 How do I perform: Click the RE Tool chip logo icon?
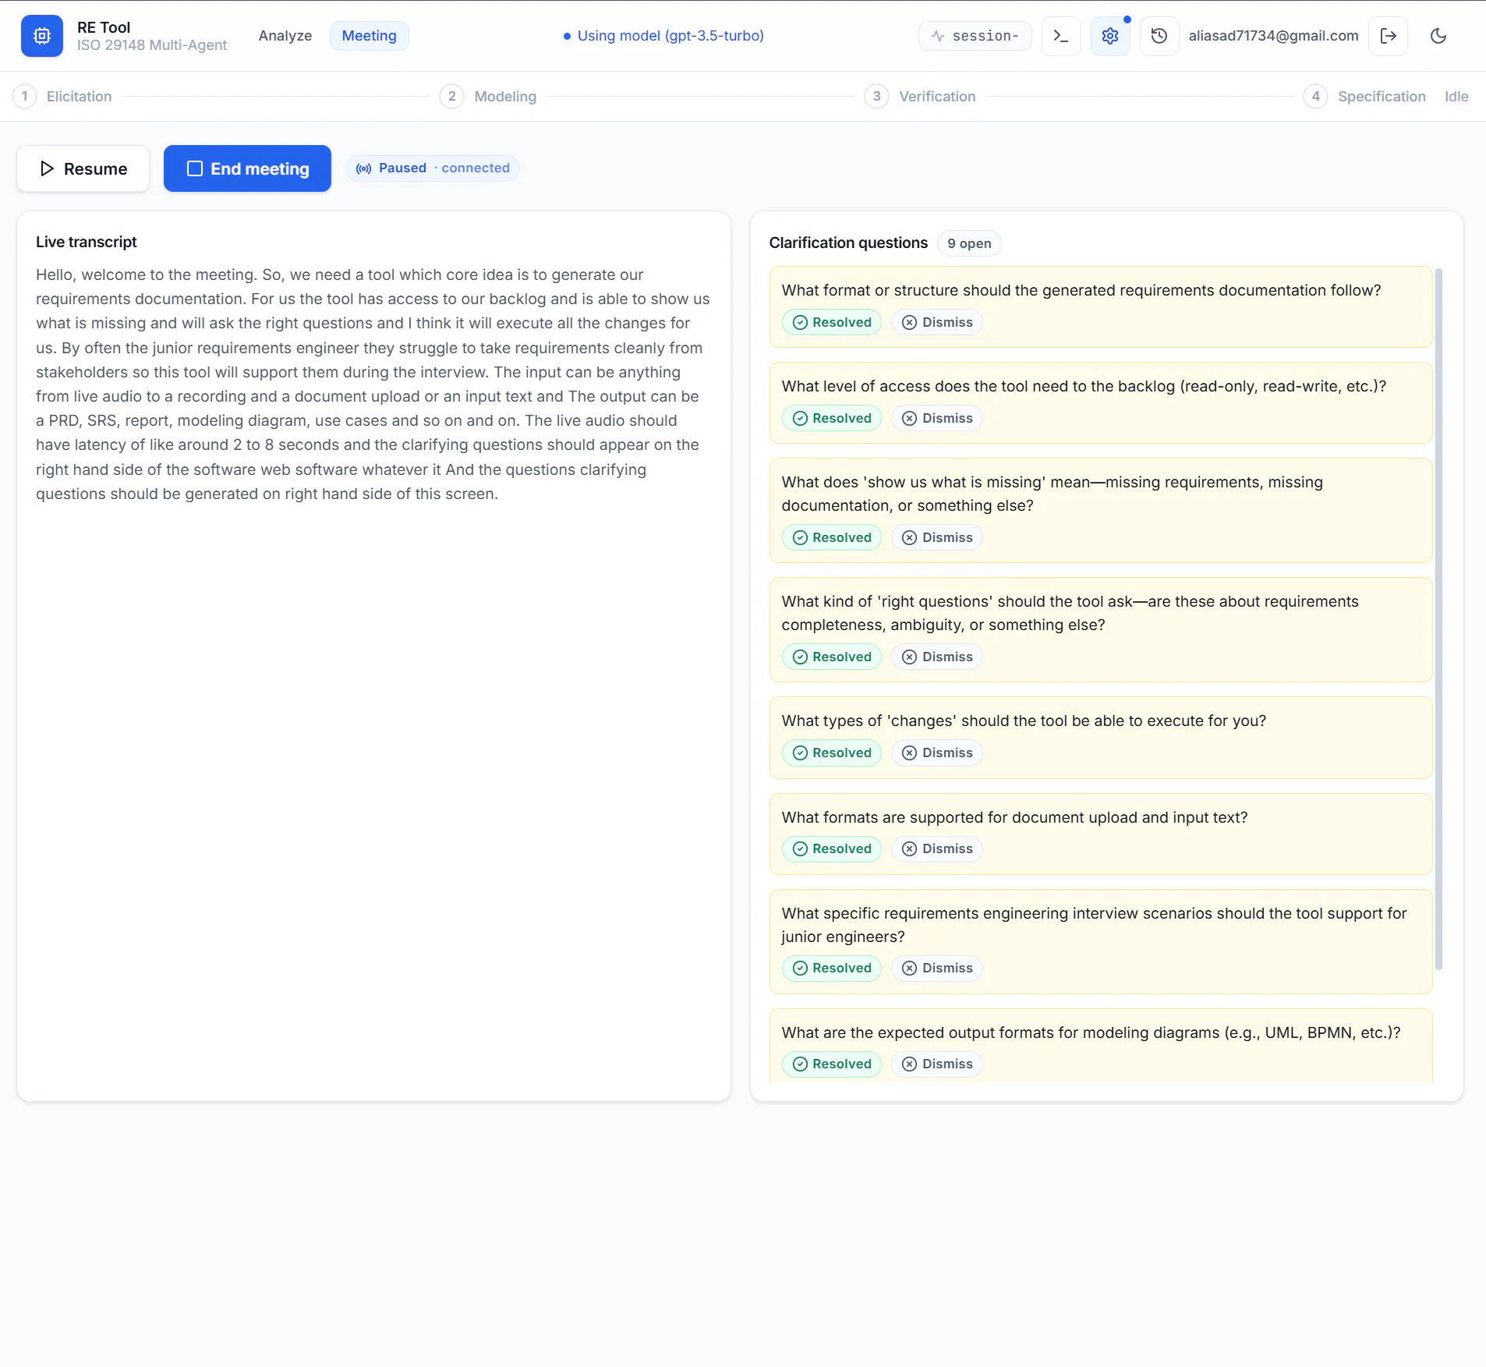pyautogui.click(x=42, y=36)
